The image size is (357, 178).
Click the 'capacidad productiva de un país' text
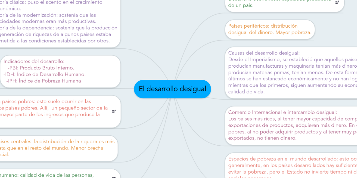241,5
